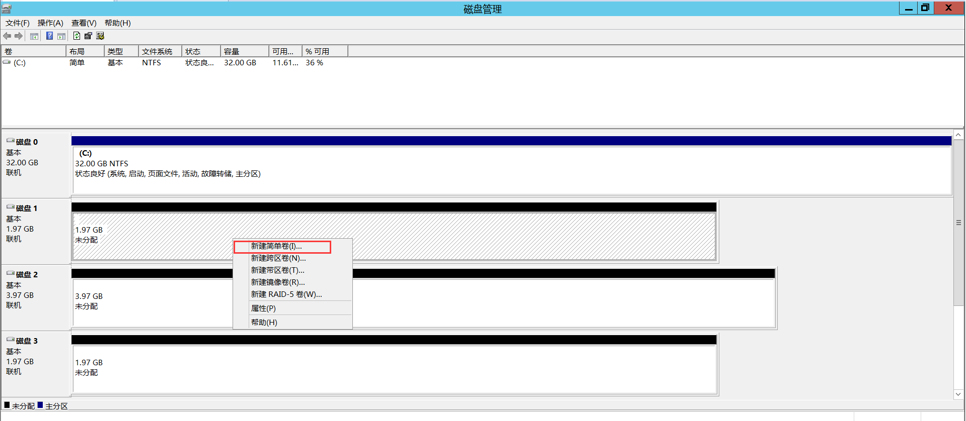The width and height of the screenshot is (966, 421).
Task: Click the green Refresh toolbar icon
Action: (x=77, y=36)
